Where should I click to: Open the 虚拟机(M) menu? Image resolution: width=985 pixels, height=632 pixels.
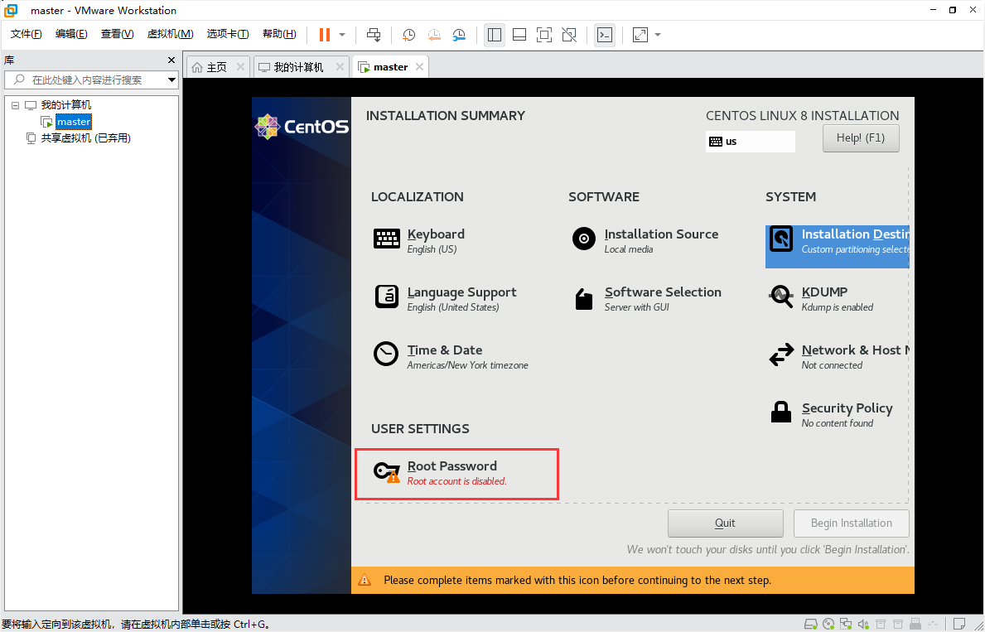(170, 34)
